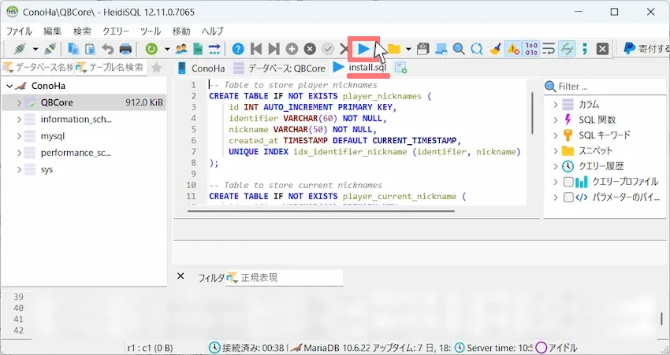Open the User Manager icon

click(181, 49)
